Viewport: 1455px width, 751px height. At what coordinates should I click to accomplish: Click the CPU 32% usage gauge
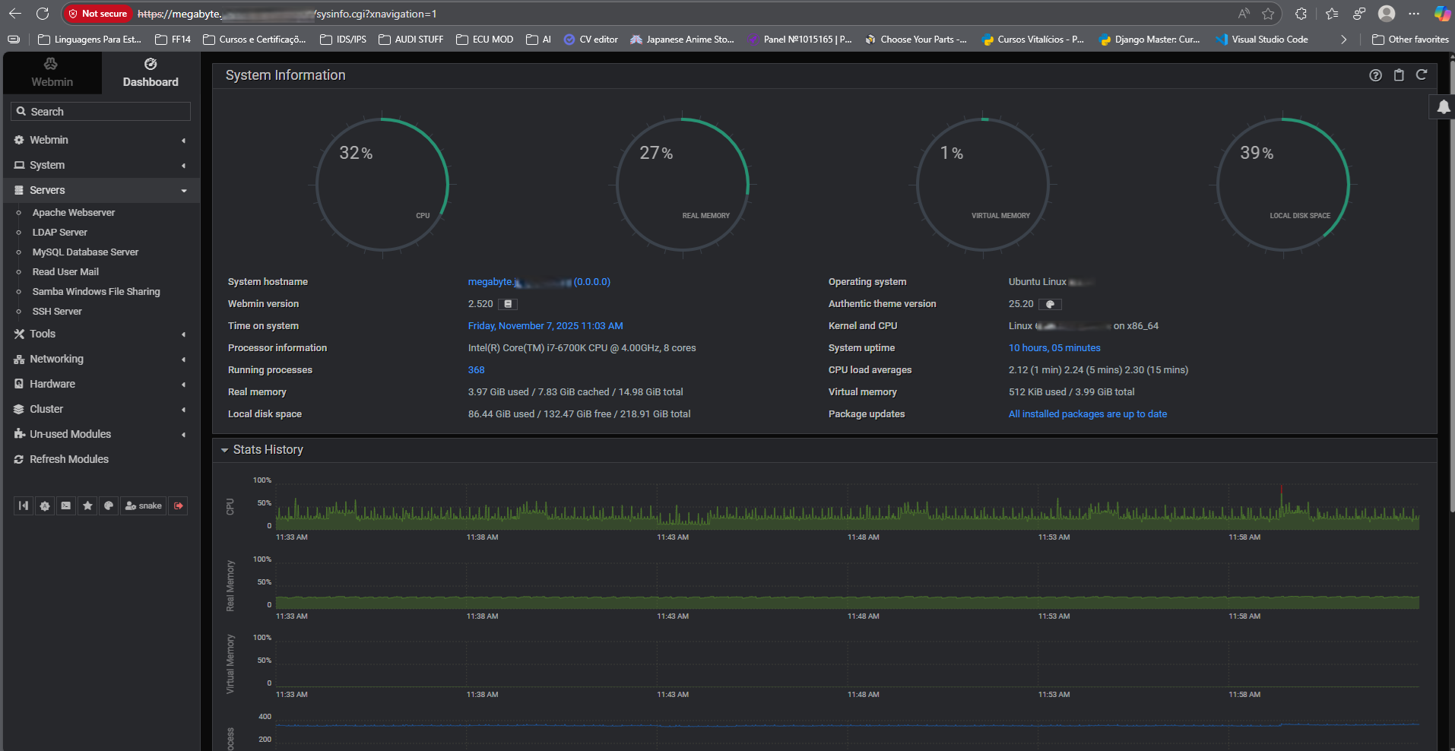click(382, 184)
